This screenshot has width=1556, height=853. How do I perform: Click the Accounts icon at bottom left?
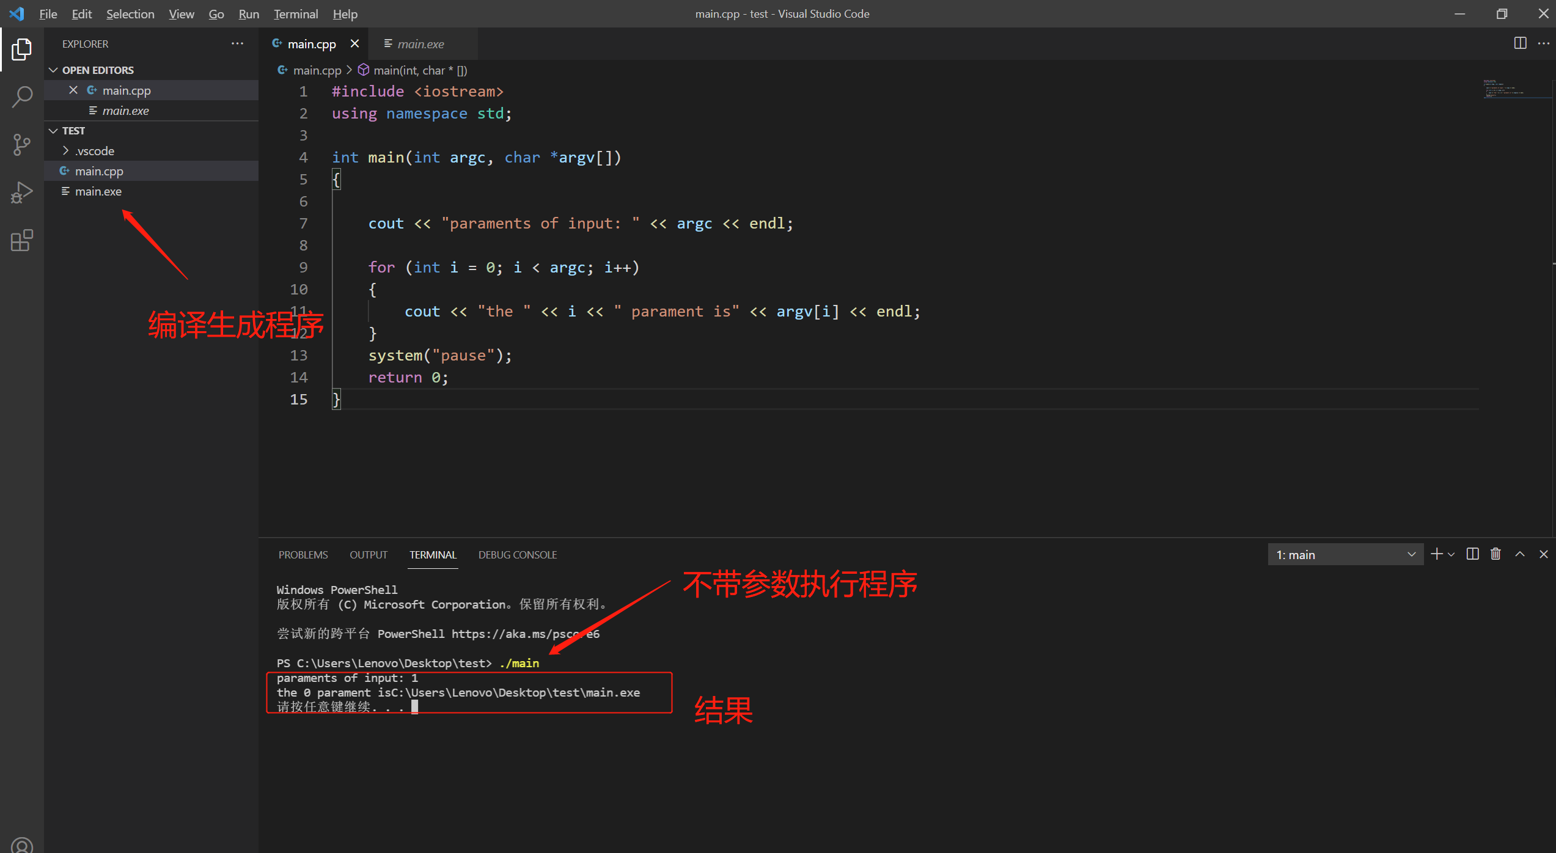point(22,846)
